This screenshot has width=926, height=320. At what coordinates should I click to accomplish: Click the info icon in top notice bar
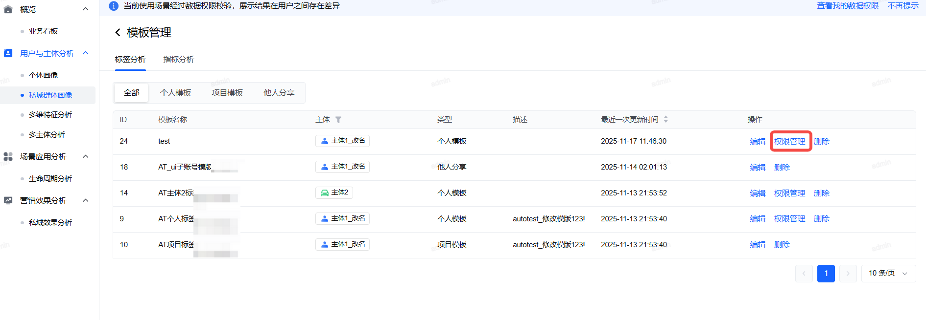click(114, 6)
